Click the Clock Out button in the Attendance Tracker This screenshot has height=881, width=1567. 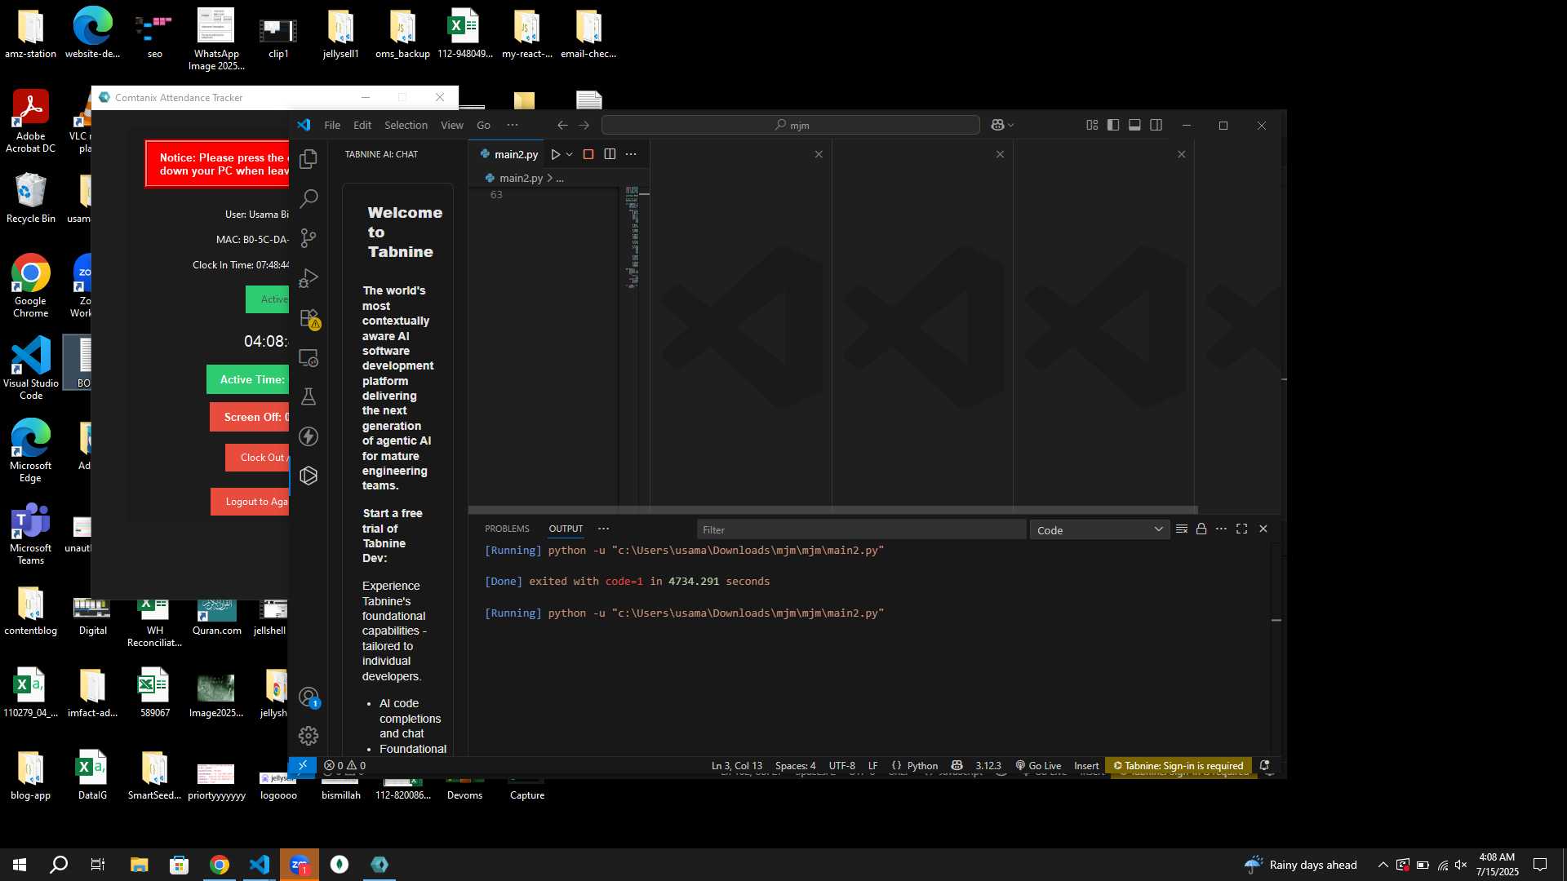[x=257, y=458]
